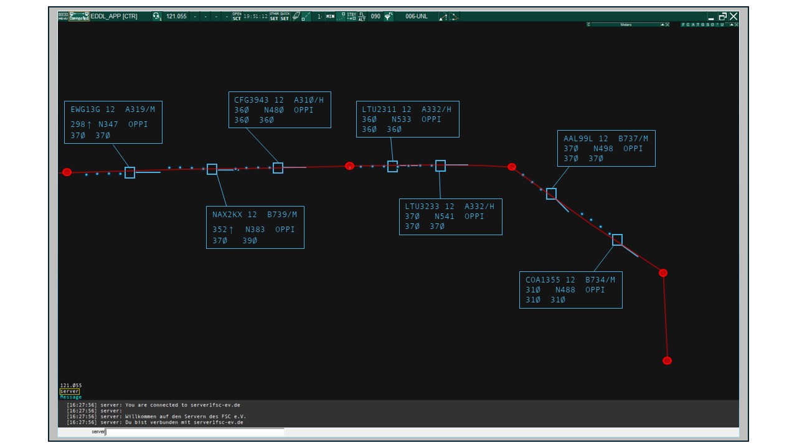The width and height of the screenshot is (797, 448).
Task: Click the Metars panel title
Action: [626, 25]
